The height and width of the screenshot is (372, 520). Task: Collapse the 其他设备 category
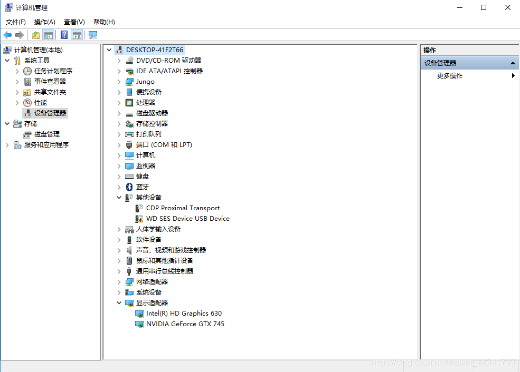[x=119, y=198]
